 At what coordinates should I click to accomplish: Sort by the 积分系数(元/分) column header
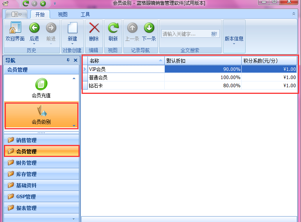point(269,61)
